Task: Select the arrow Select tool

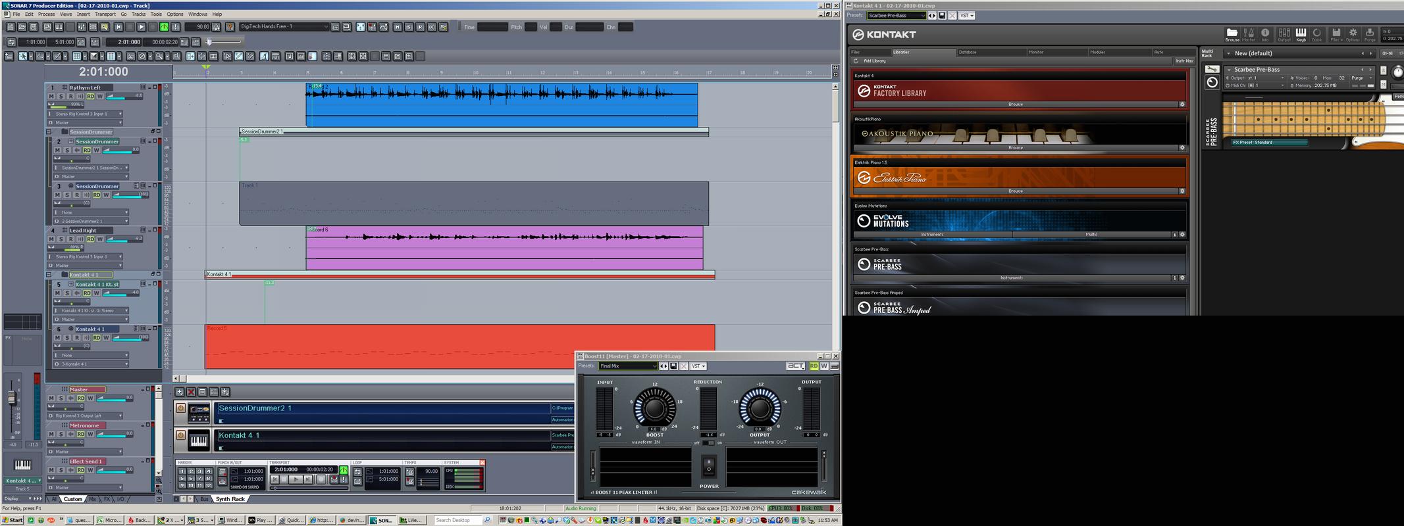Action: click(x=22, y=57)
